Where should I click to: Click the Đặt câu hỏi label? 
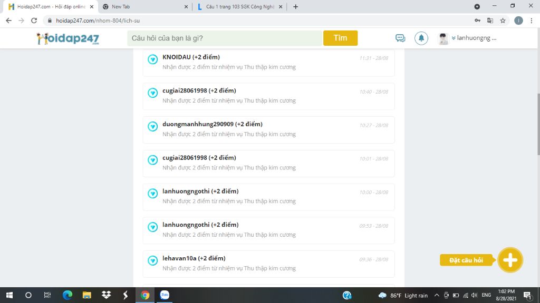click(x=466, y=260)
